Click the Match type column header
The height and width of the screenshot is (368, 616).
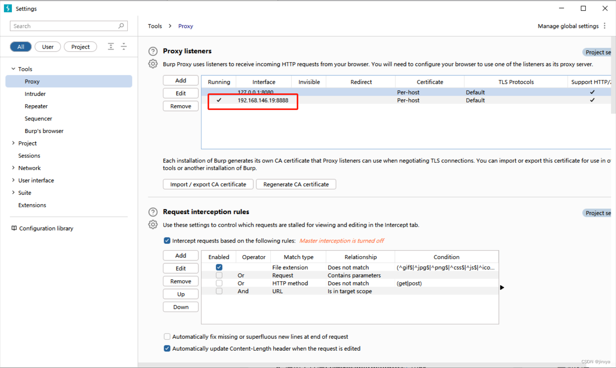click(x=298, y=257)
